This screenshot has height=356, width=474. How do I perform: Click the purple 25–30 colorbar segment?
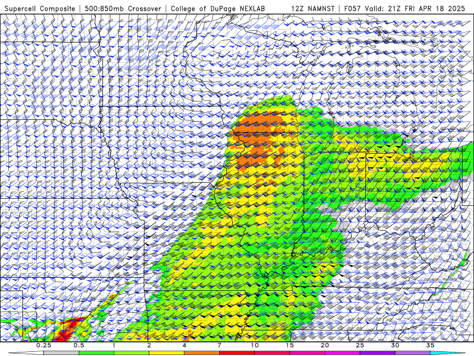377,353
